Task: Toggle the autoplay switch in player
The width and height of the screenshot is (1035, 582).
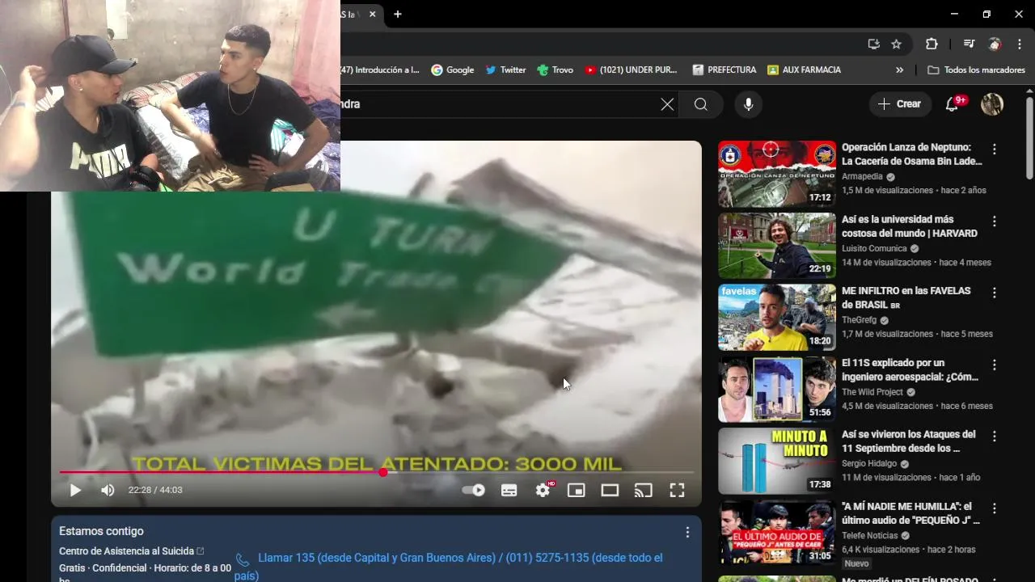Action: (473, 490)
